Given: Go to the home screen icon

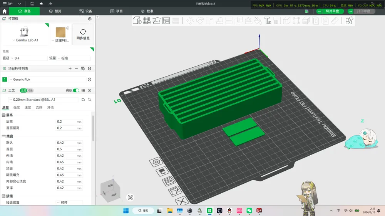Looking at the screenshot, I should coord(4,11).
